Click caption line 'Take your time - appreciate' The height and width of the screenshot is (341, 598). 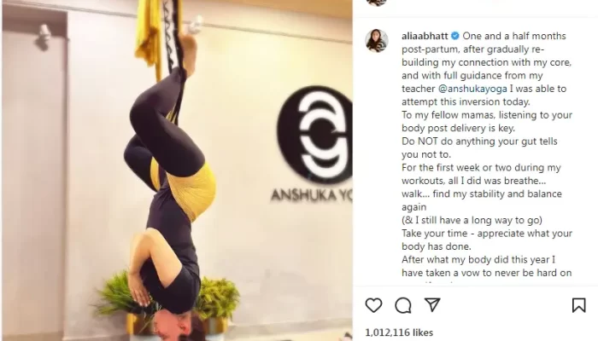(487, 234)
